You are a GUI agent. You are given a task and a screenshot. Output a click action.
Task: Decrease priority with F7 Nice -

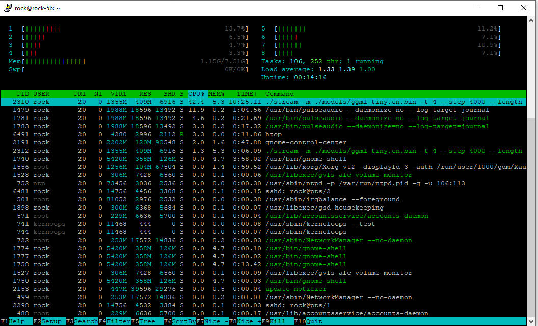tap(215, 321)
